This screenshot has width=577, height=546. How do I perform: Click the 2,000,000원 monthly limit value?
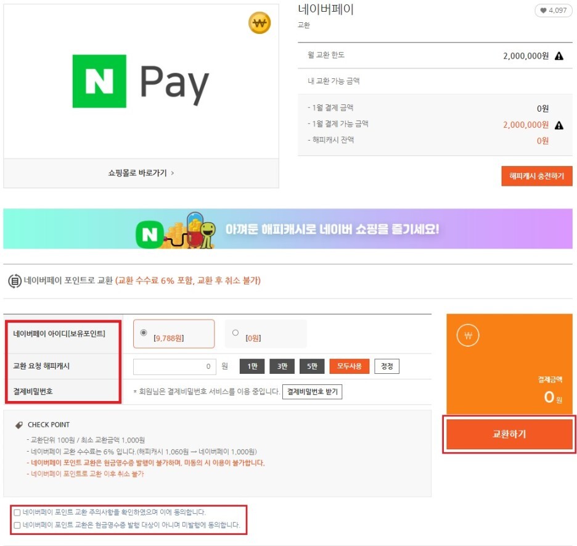526,56
